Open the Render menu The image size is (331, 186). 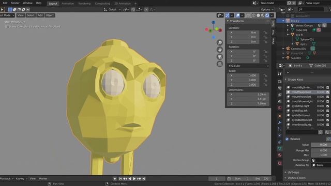coord(15,3)
